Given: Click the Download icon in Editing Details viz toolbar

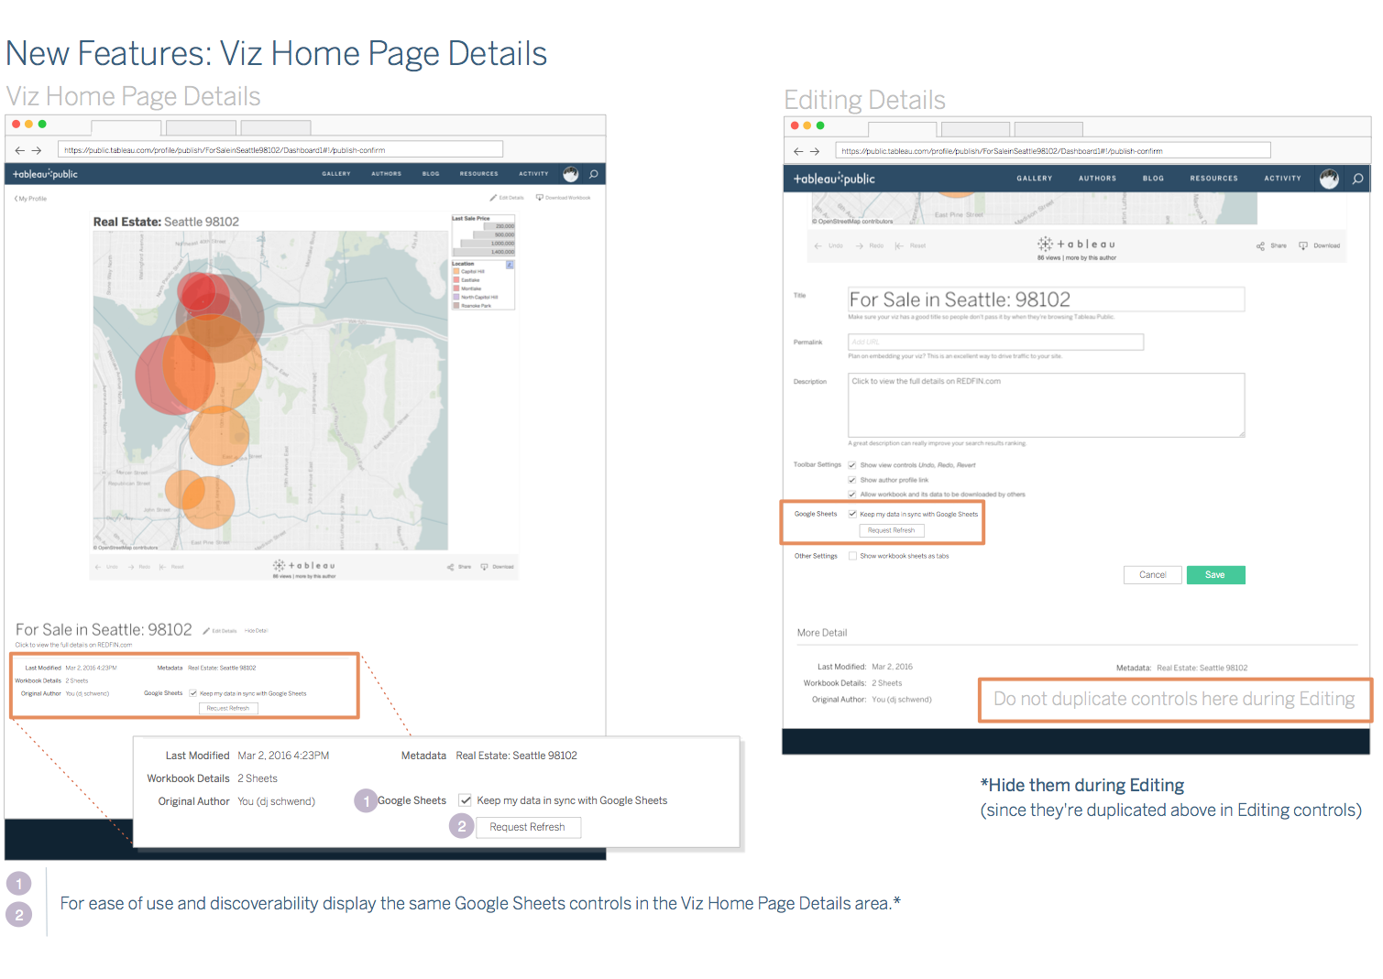Looking at the screenshot, I should [x=1303, y=245].
